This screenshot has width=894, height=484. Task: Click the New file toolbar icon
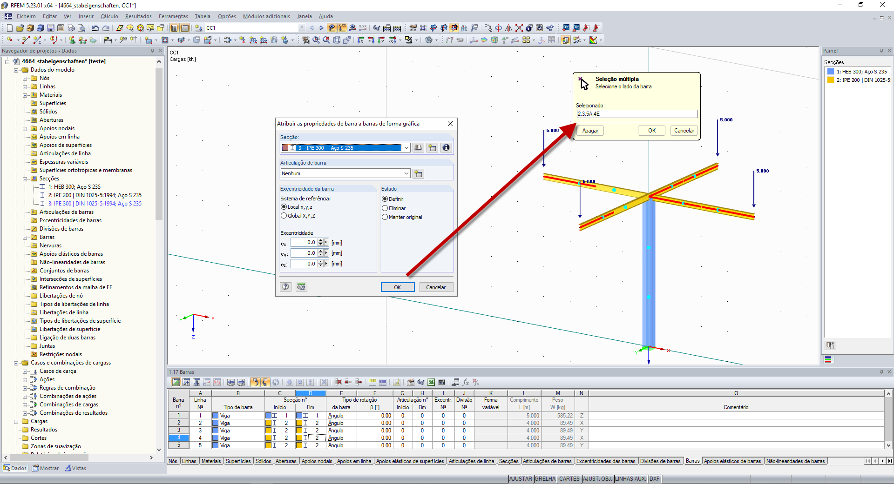point(9,28)
